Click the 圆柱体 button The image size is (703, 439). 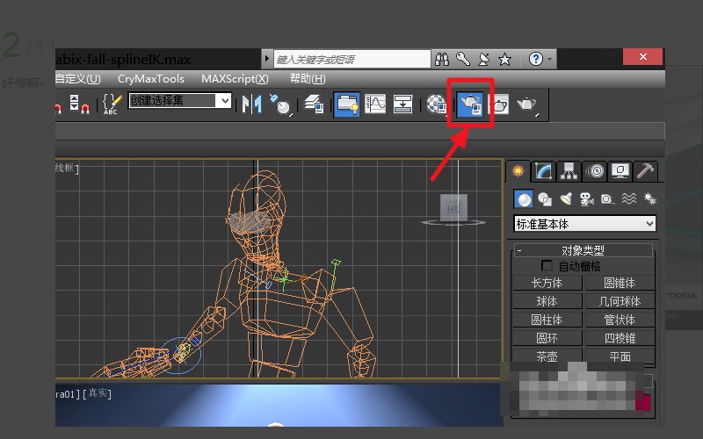tap(547, 320)
